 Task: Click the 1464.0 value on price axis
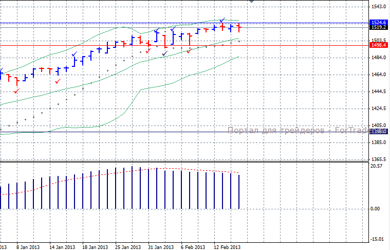click(x=378, y=75)
